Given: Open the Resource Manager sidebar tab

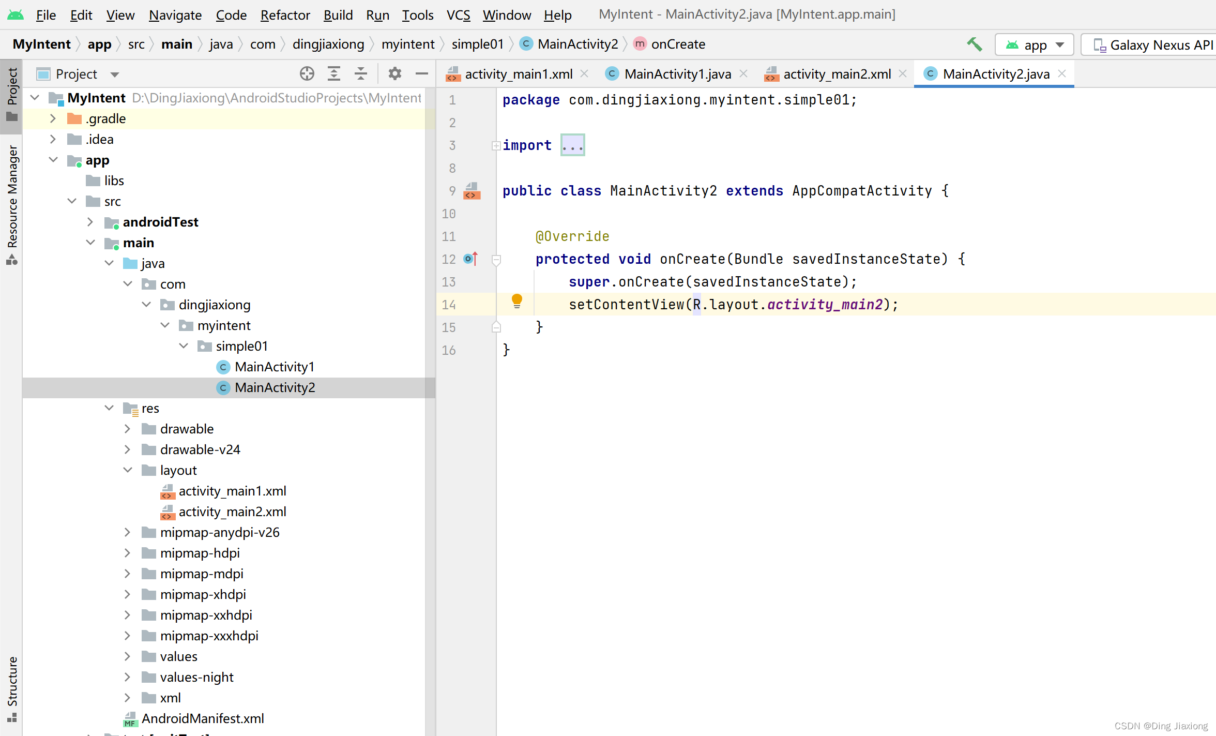Looking at the screenshot, I should point(11,205).
